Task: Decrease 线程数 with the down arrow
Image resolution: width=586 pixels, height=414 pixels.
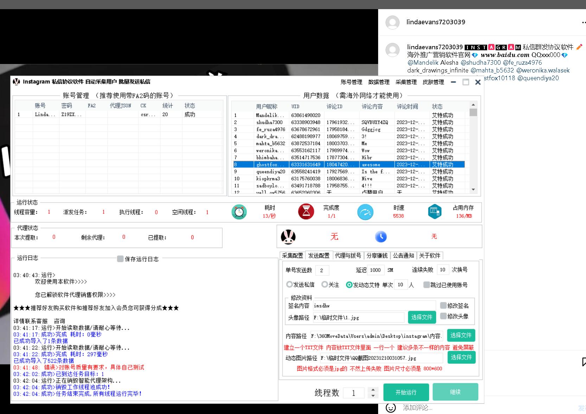Action: (x=373, y=396)
